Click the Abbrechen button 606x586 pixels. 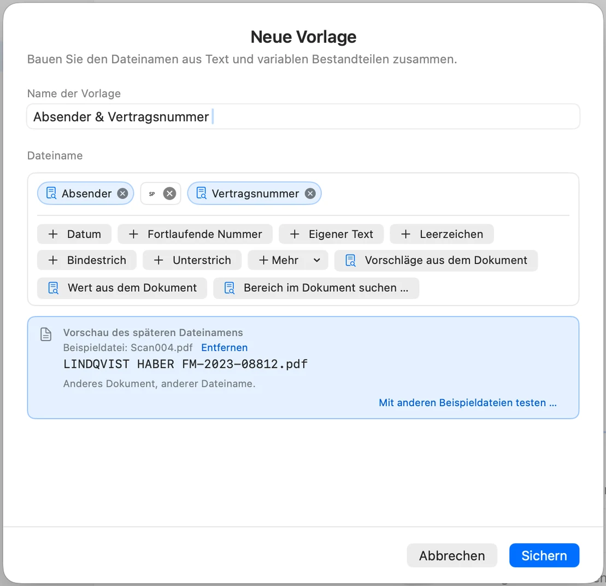point(452,555)
